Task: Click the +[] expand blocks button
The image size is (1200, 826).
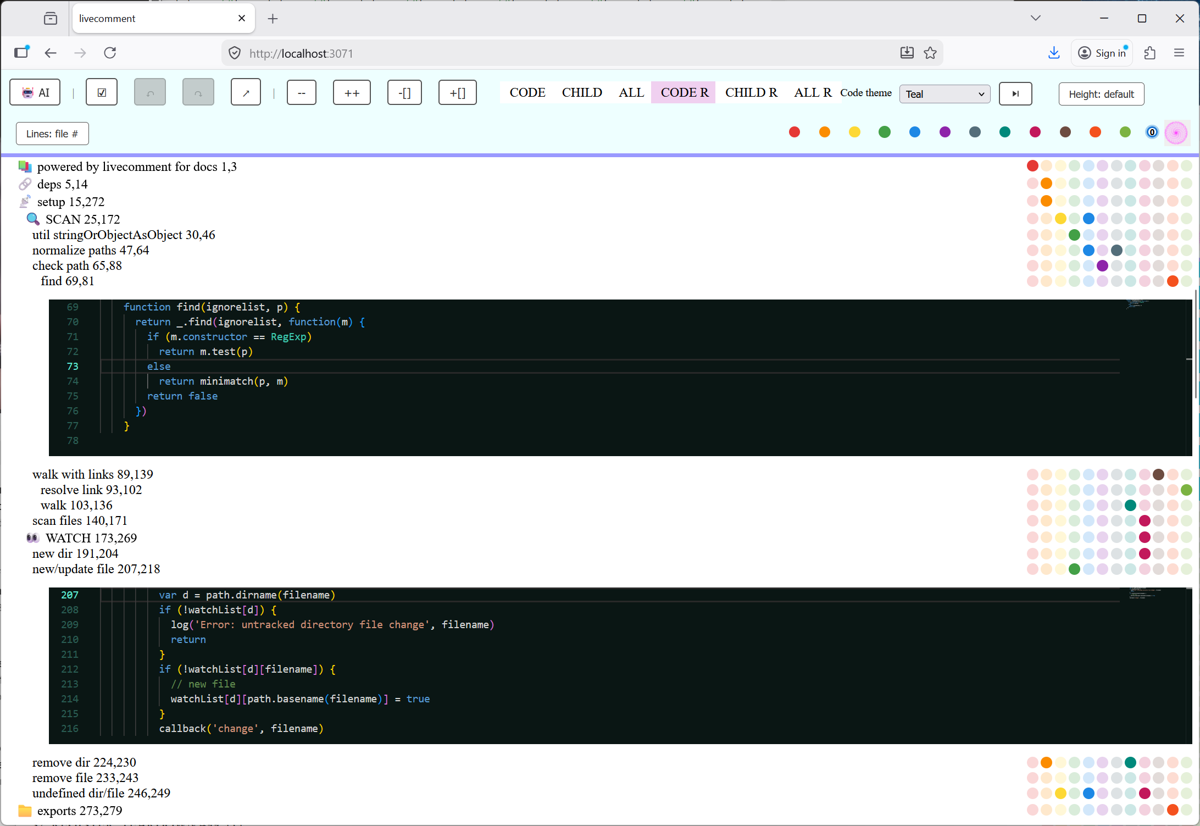Action: click(x=457, y=93)
